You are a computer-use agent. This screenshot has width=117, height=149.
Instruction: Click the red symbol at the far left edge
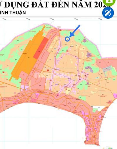pyautogui.click(x=4, y=72)
